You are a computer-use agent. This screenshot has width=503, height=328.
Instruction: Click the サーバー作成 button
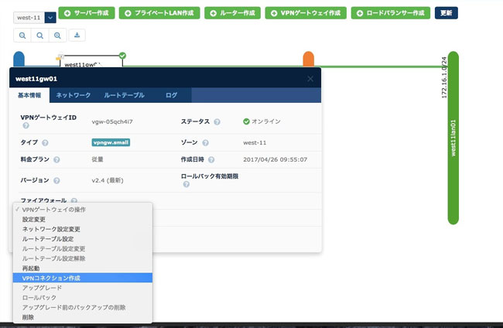(86, 13)
